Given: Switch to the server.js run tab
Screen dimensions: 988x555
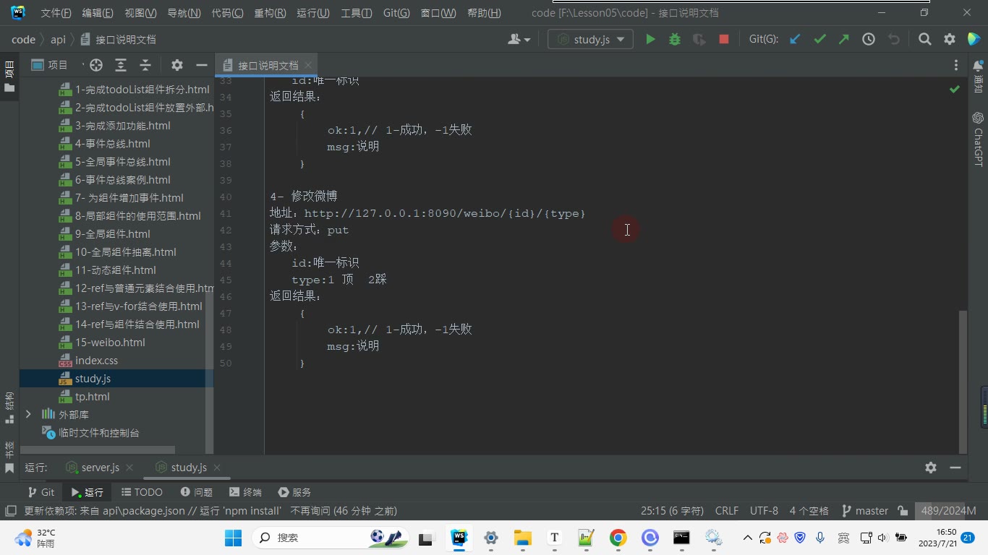Looking at the screenshot, I should point(100,468).
